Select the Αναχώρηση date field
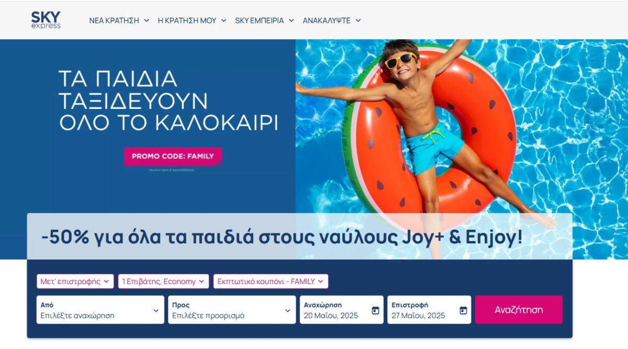Viewport: 628px width, 349px height. 342,310
